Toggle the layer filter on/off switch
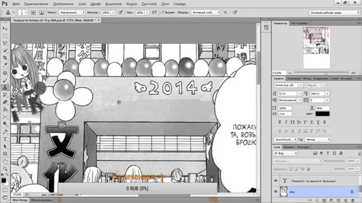This screenshot has height=203, width=362. 359,153
